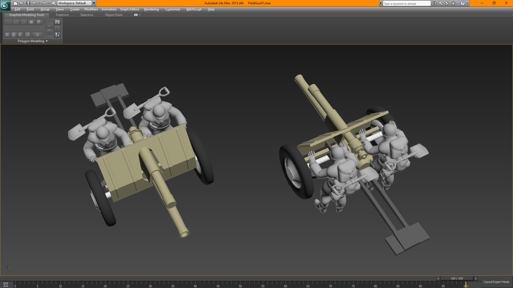Open the Subscription Center key icon

tap(440, 3)
